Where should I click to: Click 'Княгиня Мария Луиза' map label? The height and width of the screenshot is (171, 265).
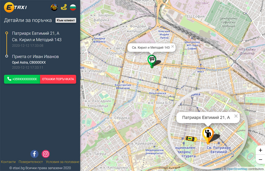(x=164, y=34)
